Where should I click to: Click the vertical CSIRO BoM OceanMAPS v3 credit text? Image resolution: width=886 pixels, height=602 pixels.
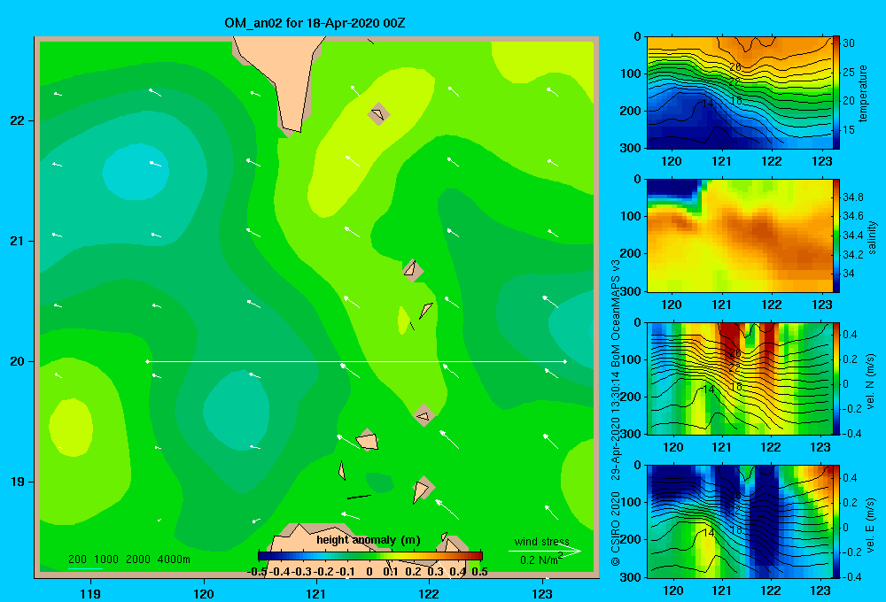(616, 413)
